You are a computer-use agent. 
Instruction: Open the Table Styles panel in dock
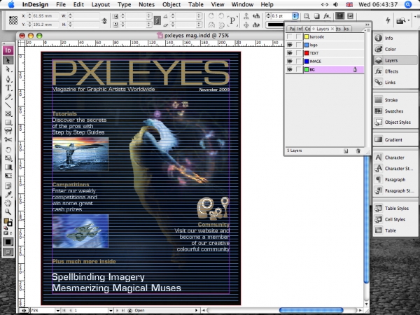click(395, 208)
